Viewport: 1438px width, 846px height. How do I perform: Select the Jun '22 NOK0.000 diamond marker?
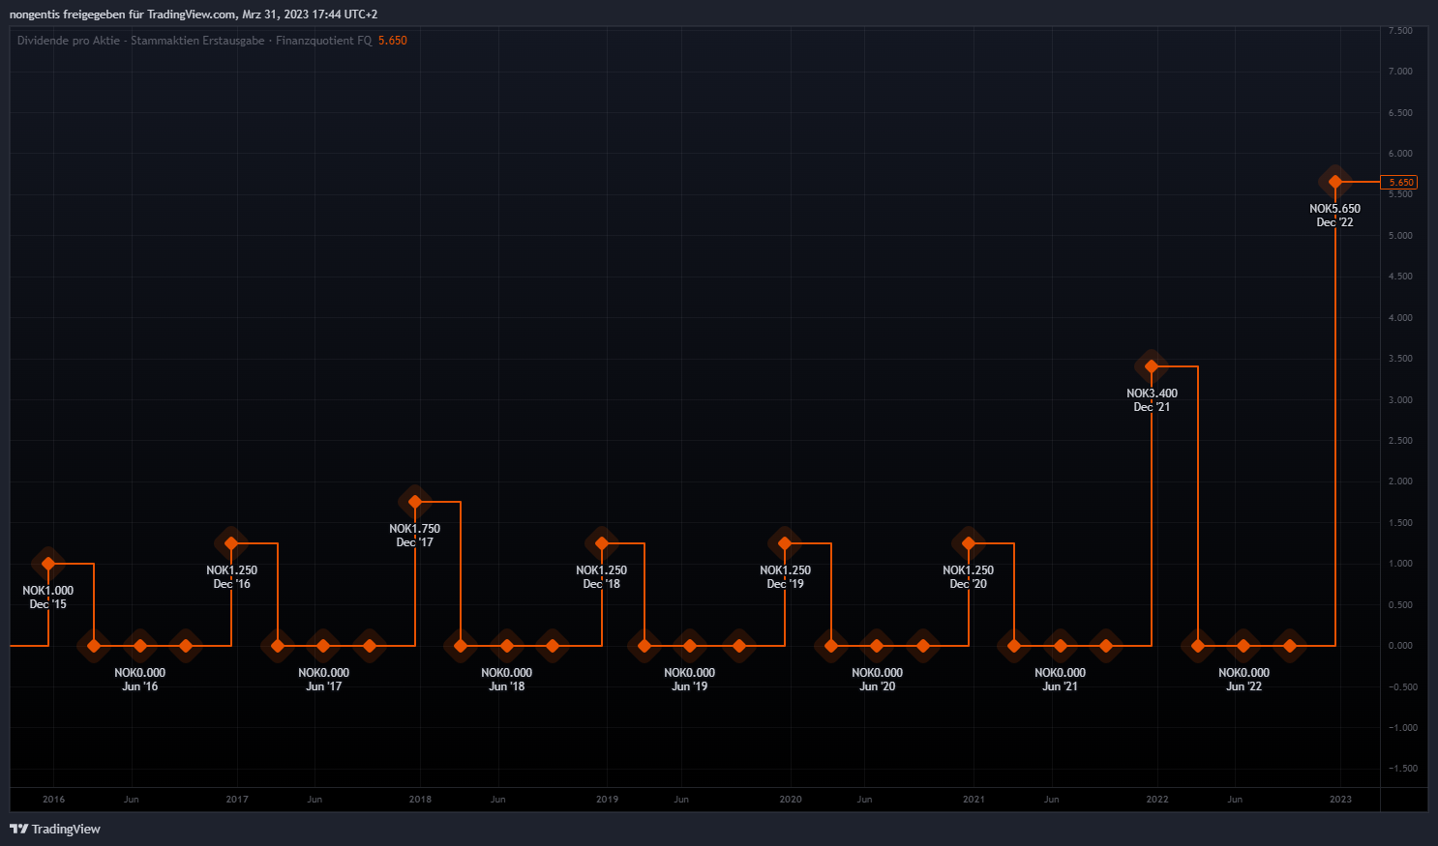click(1243, 646)
